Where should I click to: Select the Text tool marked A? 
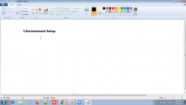(40, 10)
